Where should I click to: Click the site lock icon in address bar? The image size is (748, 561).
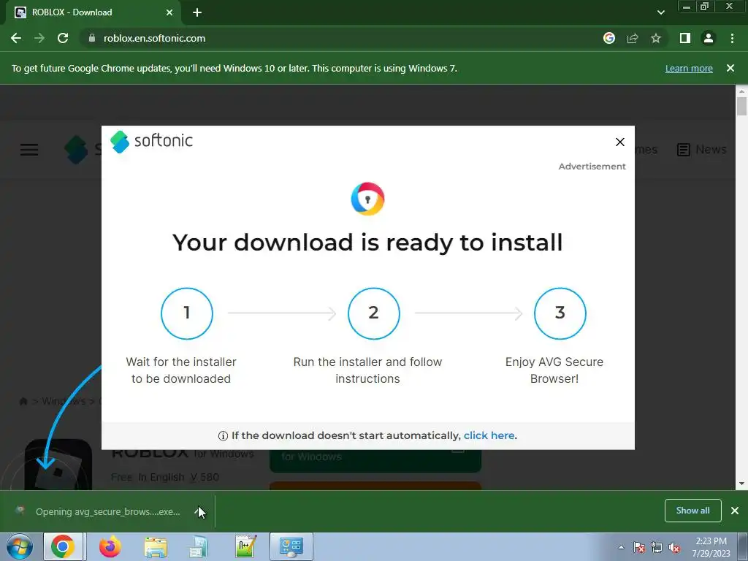(92, 38)
